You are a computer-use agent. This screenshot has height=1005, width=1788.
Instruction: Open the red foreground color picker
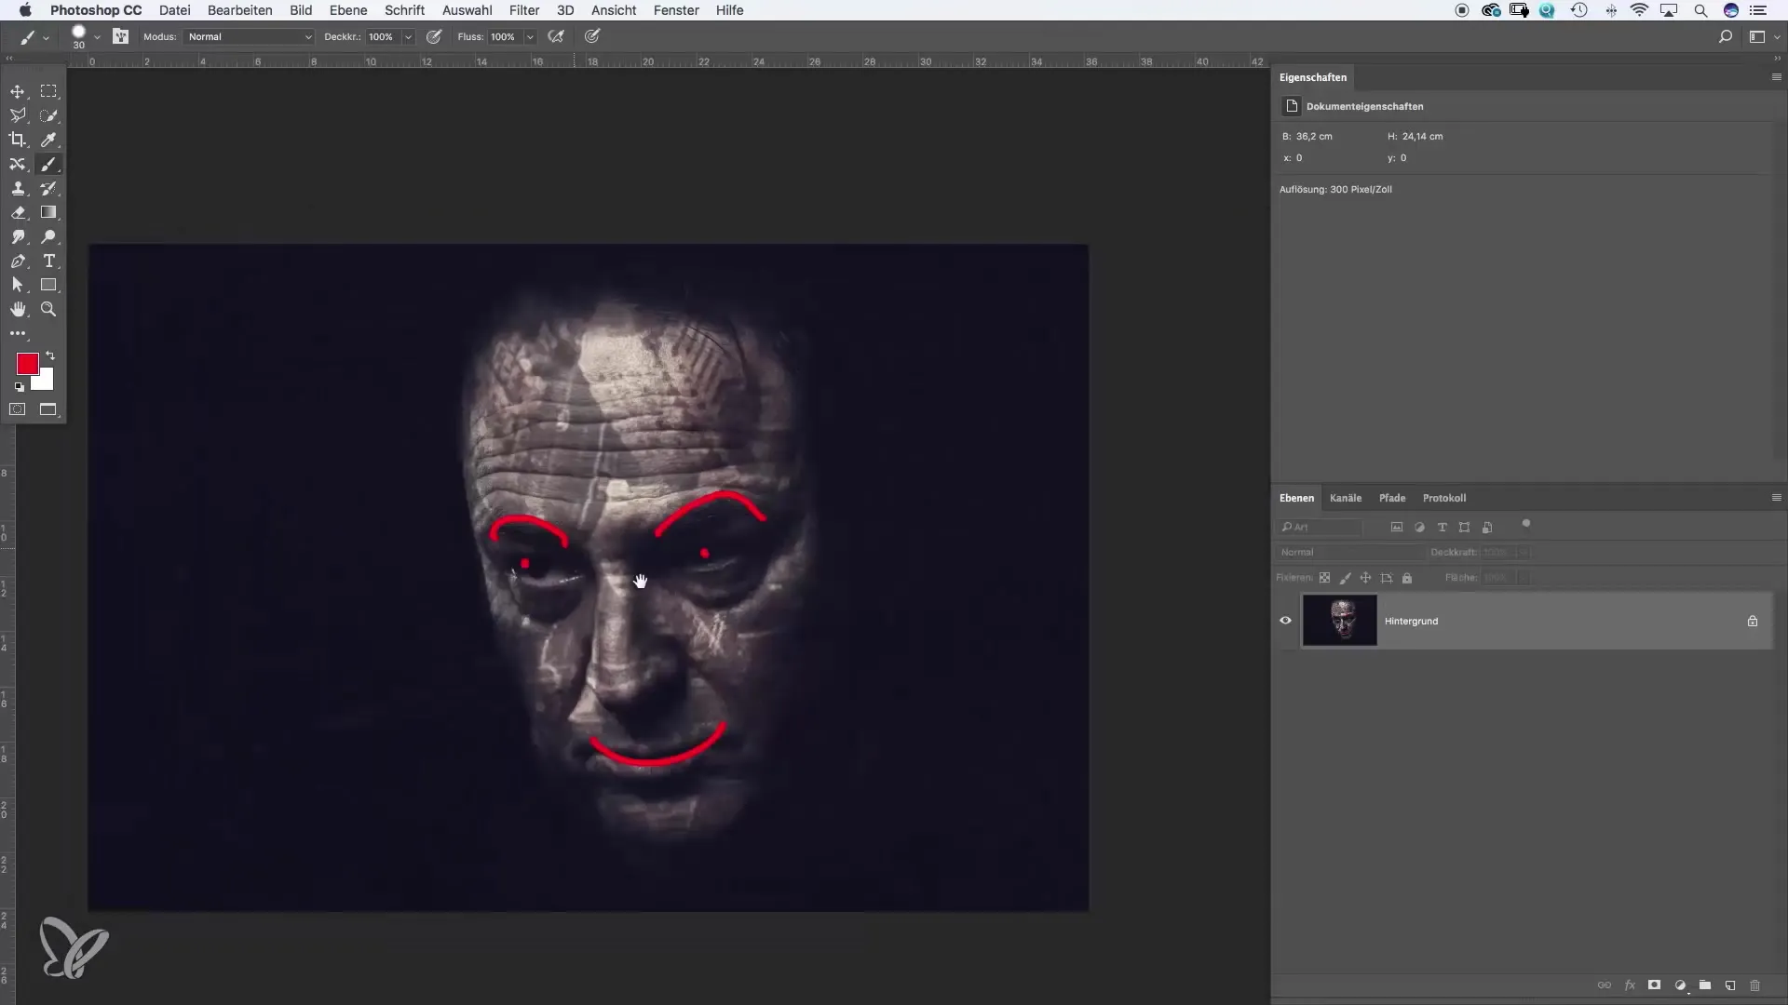[27, 364]
